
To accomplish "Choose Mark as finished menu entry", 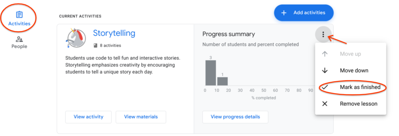I will (351, 87).
